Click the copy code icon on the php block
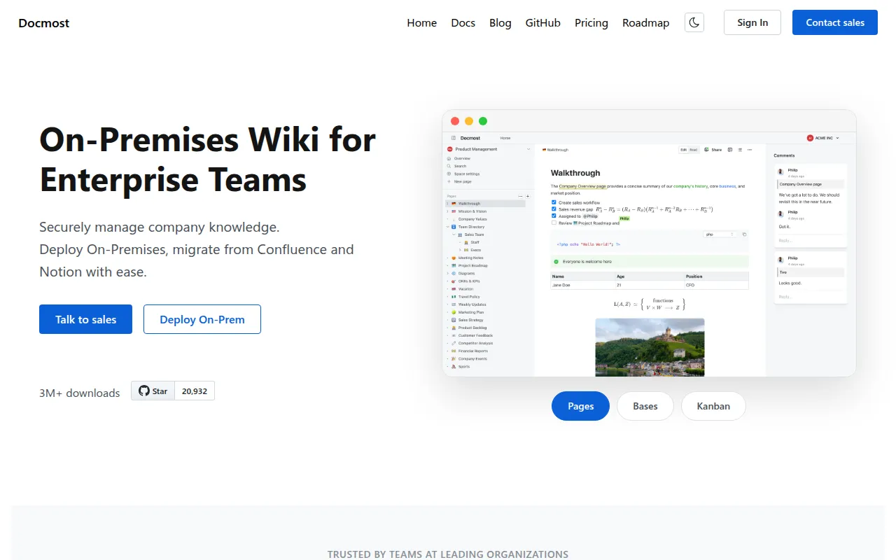 (744, 234)
